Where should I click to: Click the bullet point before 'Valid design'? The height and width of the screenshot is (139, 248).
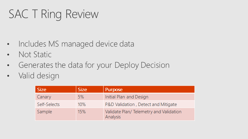pos(8,76)
